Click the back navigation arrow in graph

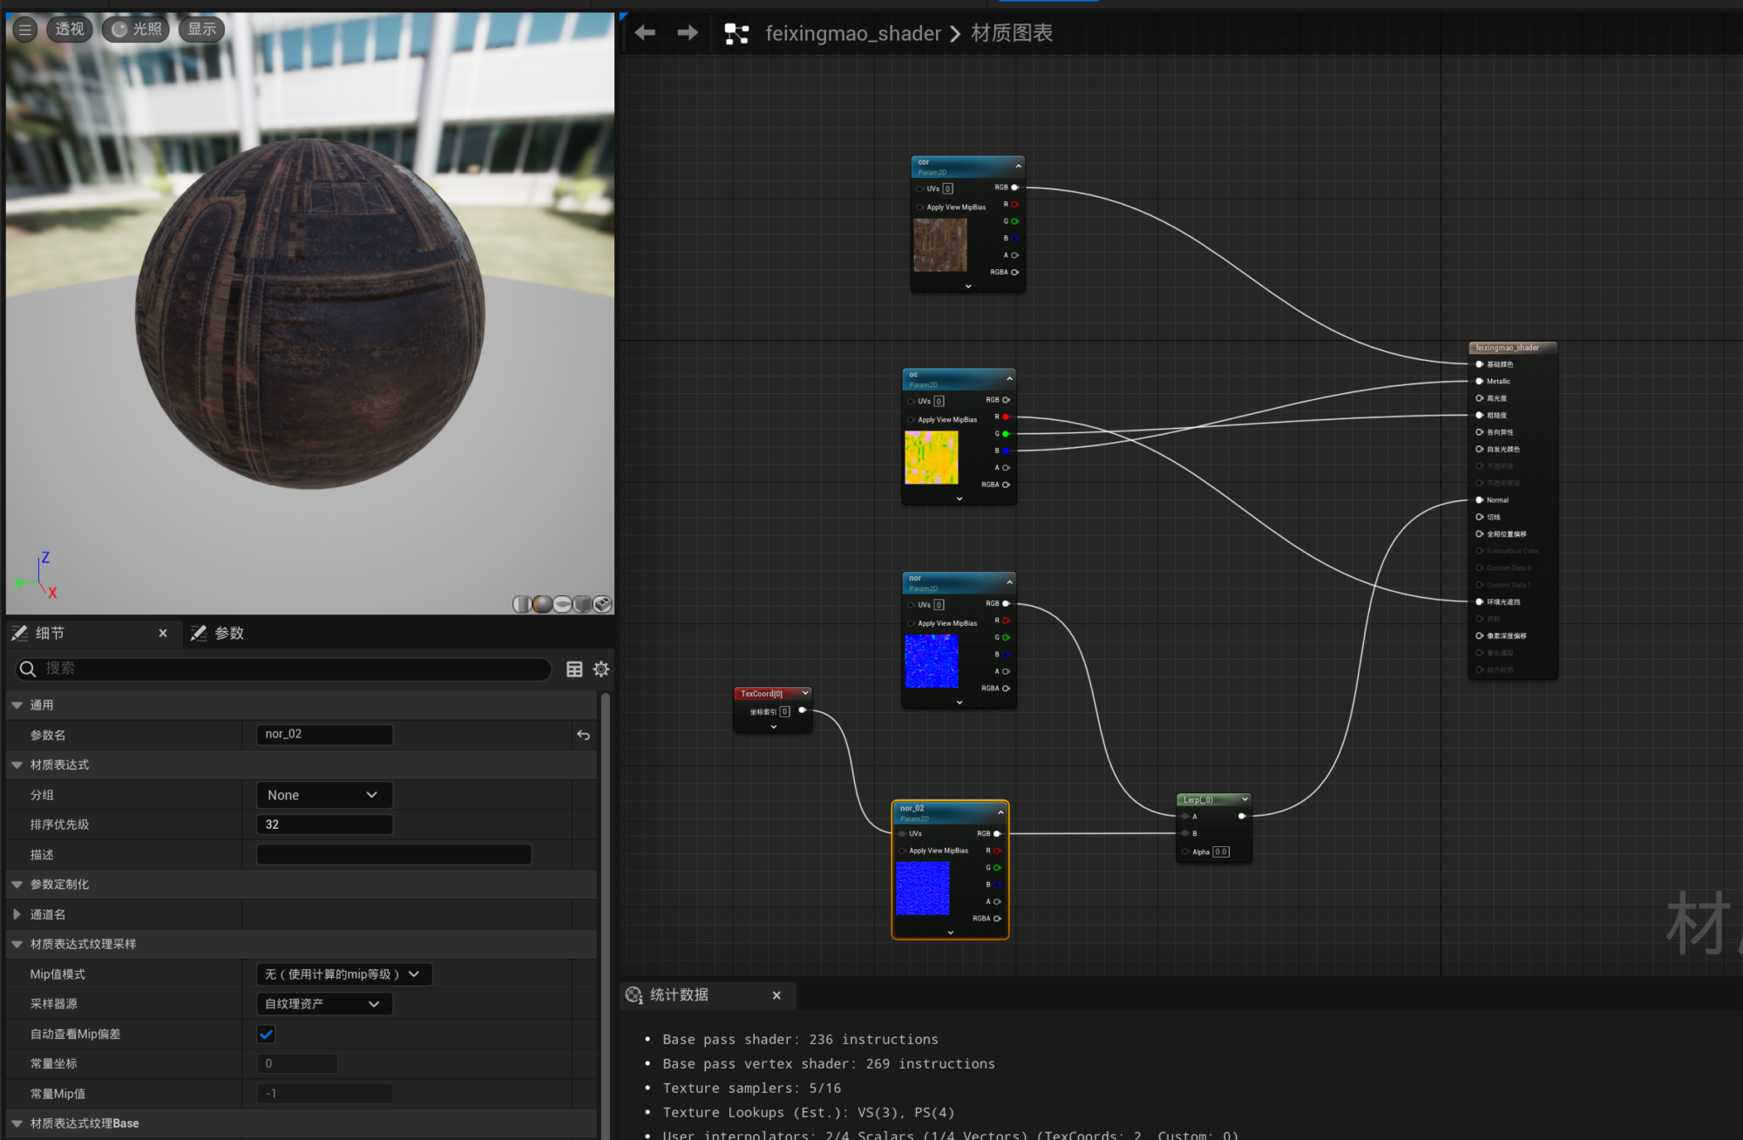coord(645,33)
